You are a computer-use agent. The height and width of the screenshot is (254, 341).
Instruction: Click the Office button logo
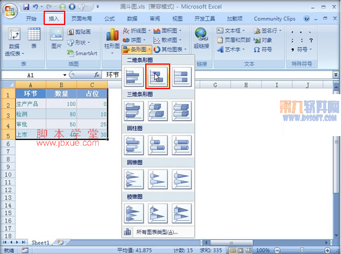point(10,10)
